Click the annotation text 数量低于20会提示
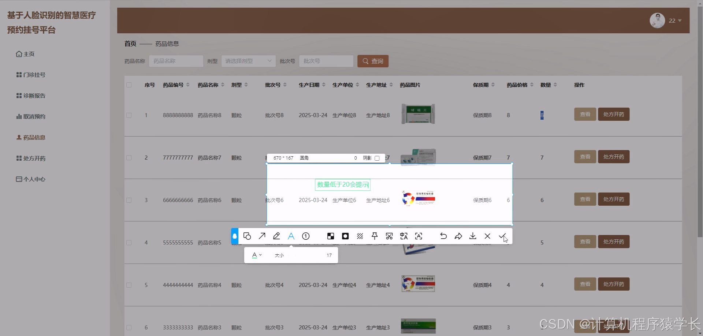Viewport: 703px width, 336px height. tap(343, 184)
